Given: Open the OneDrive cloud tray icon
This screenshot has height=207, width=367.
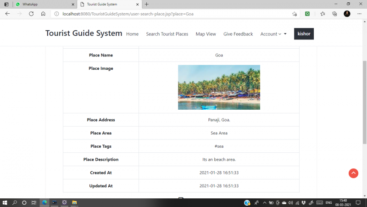Looking at the screenshot, I should coord(284,202).
